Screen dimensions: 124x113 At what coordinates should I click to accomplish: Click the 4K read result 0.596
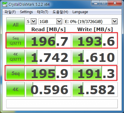(x=49, y=89)
